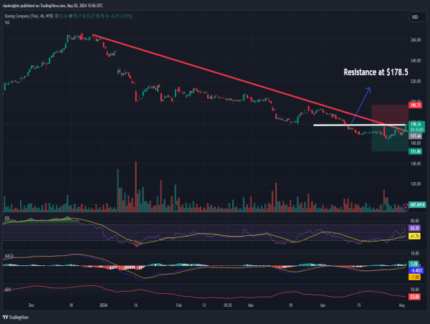
Task: Click the Feb date on time axis
Action: pyautogui.click(x=178, y=305)
